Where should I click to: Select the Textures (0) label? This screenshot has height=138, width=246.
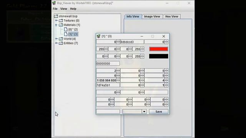(x=71, y=20)
